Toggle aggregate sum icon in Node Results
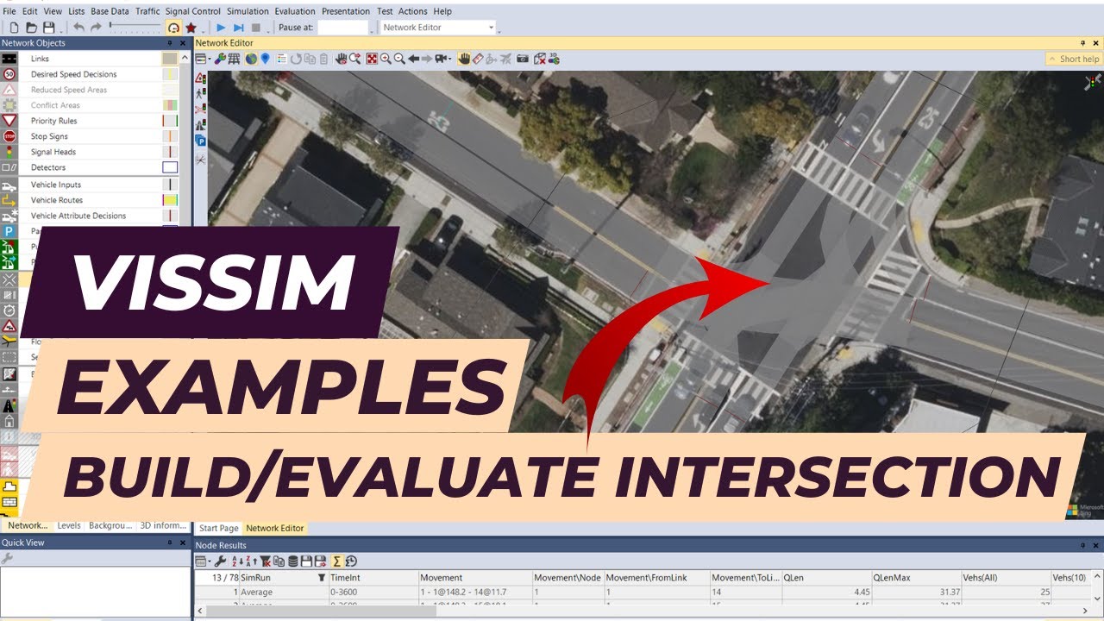This screenshot has height=621, width=1104. [x=337, y=561]
